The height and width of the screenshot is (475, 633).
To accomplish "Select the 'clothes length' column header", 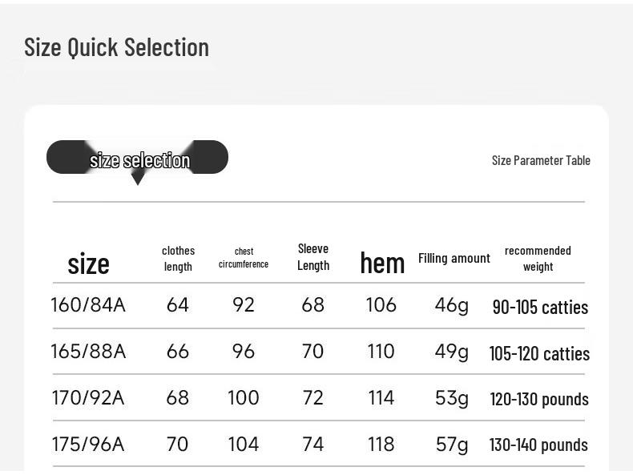I will coord(178,258).
